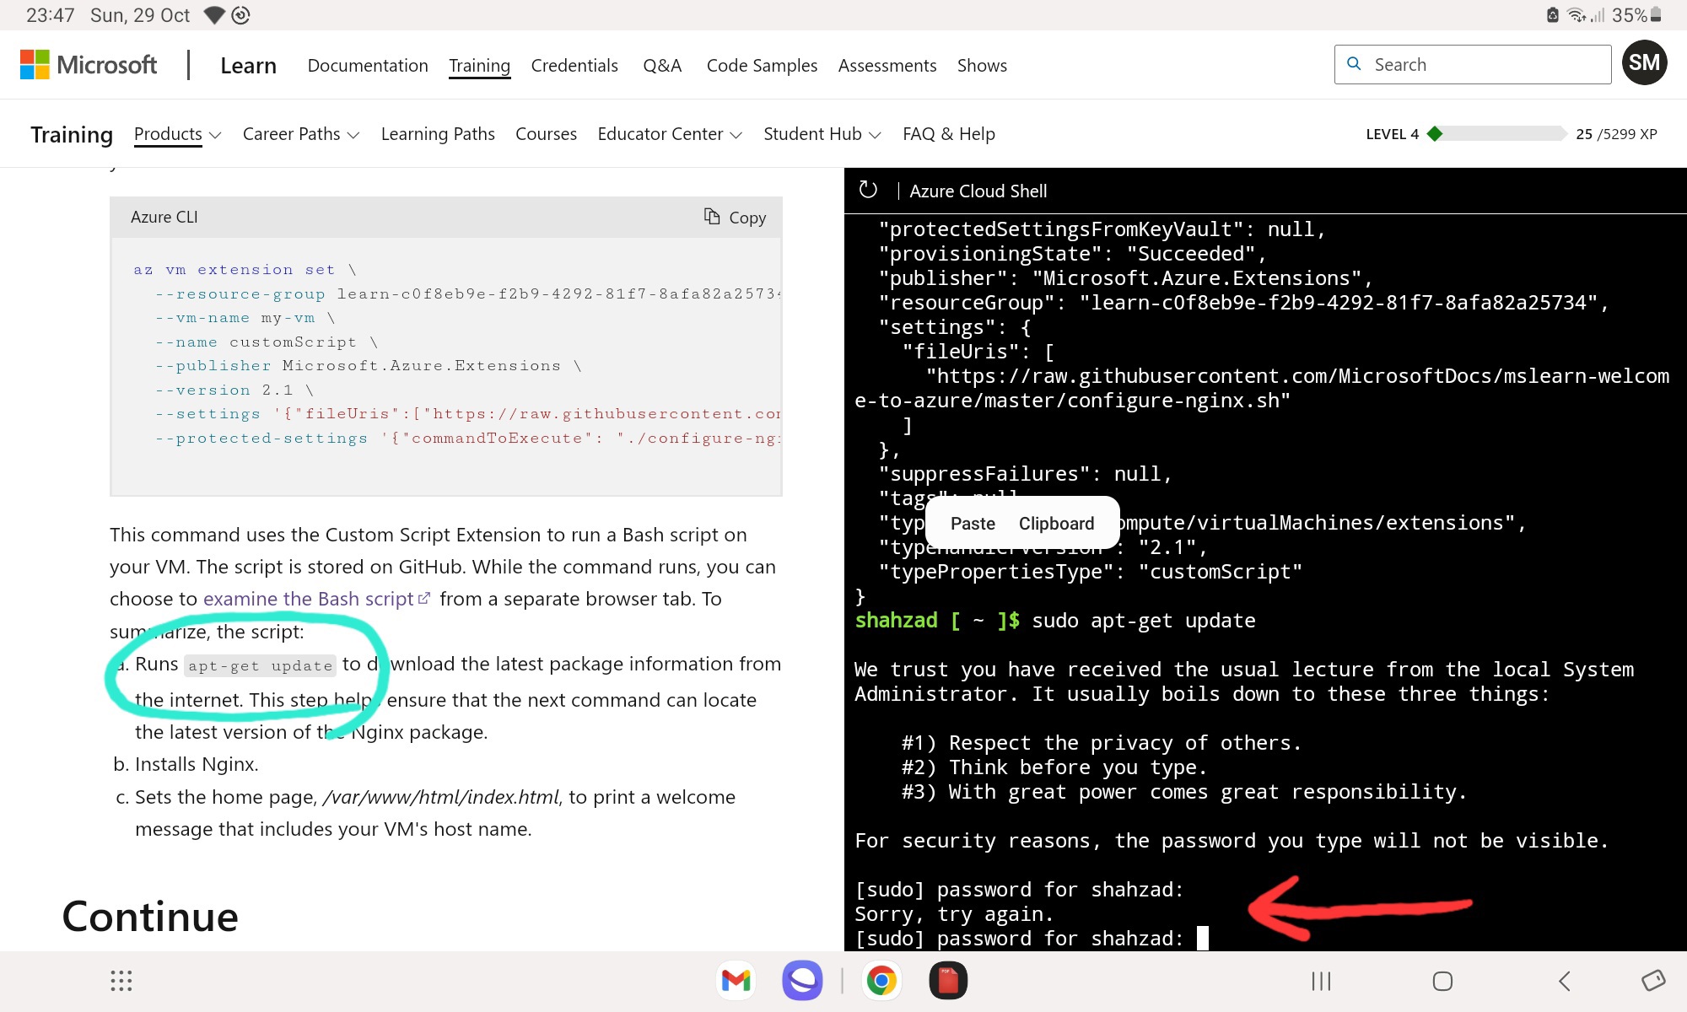
Task: Select the Q&A menu item
Action: tap(662, 65)
